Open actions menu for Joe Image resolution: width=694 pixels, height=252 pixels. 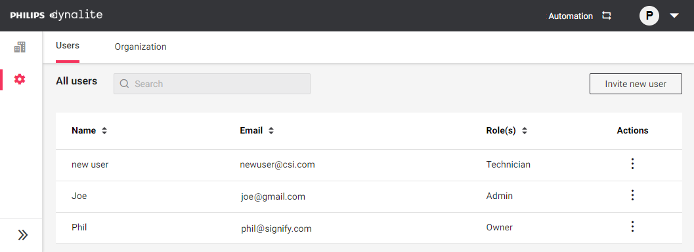(x=632, y=195)
